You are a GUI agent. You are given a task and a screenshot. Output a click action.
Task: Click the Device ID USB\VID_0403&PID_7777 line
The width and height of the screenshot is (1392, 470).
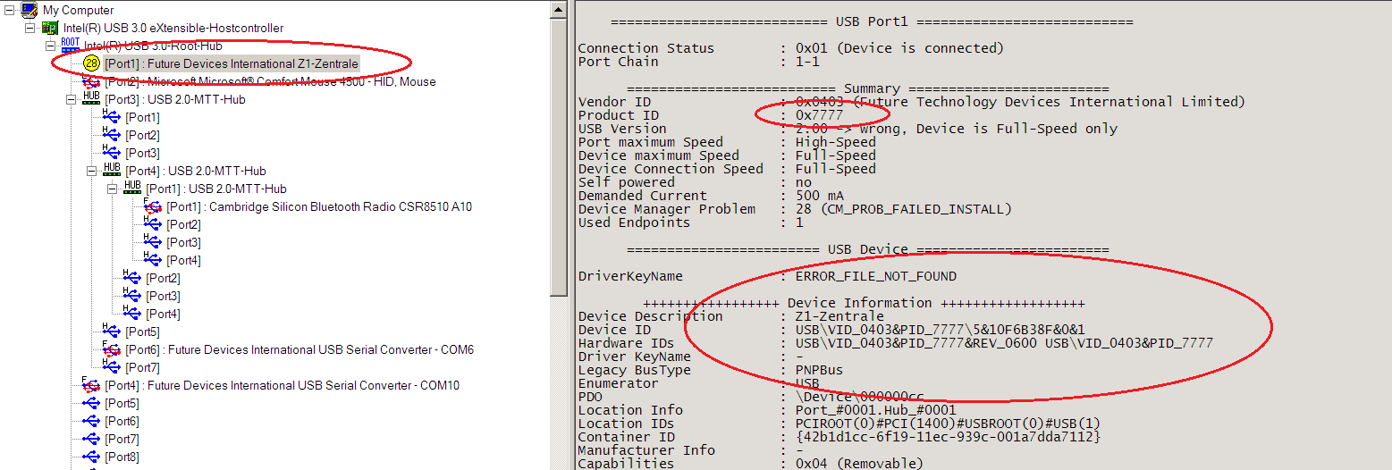(x=831, y=330)
